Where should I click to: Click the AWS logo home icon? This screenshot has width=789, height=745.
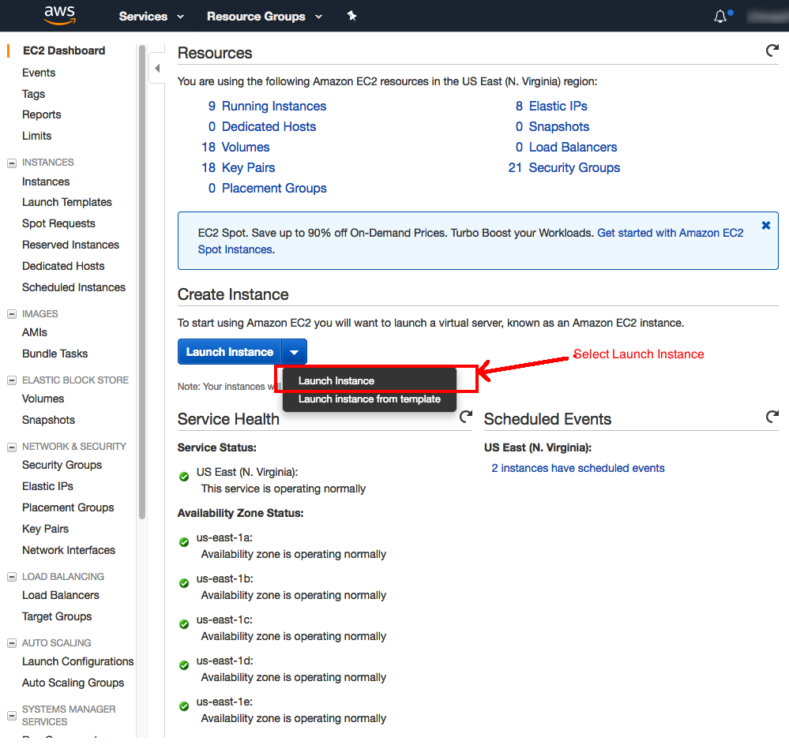click(x=60, y=16)
